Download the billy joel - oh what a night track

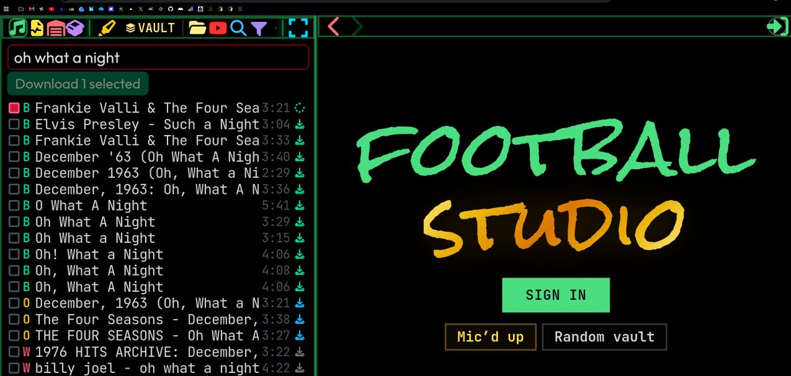coord(300,368)
